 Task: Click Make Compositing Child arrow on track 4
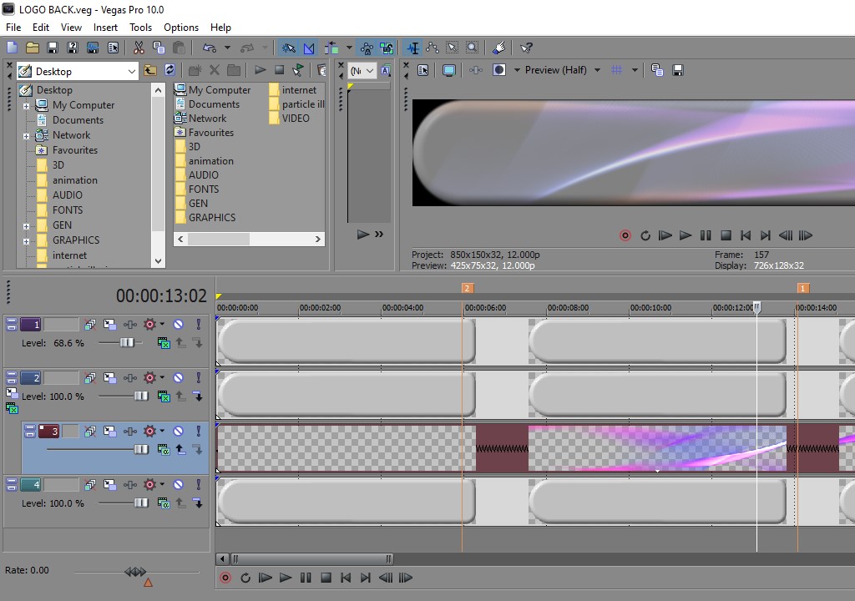coord(197,503)
